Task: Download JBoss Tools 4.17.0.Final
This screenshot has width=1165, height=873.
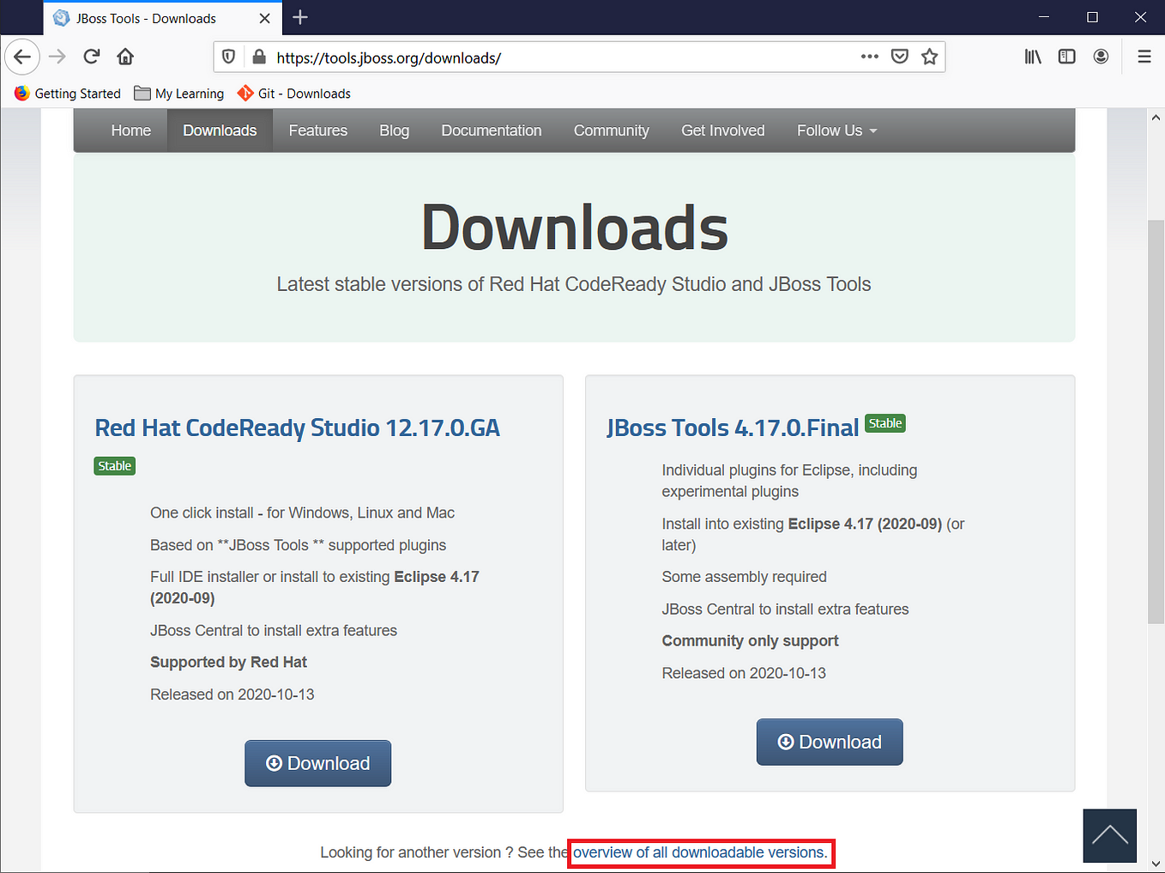Action: click(830, 742)
